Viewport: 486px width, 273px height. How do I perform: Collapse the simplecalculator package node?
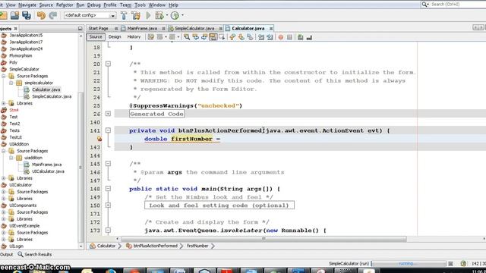coord(11,83)
